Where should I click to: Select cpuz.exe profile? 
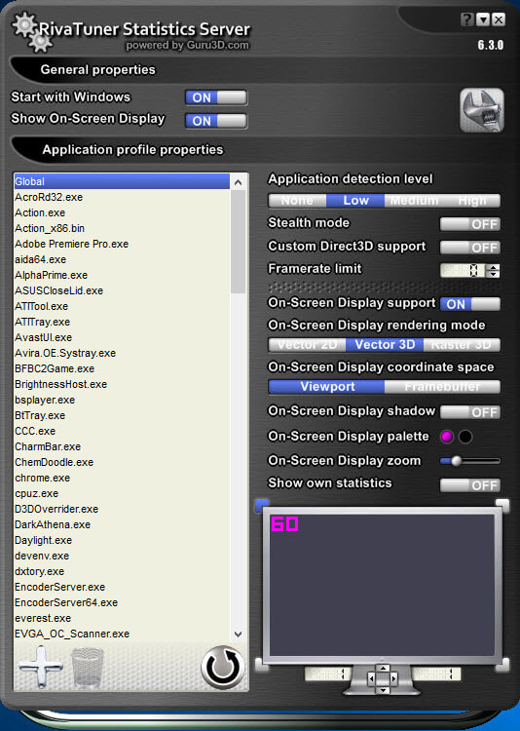(122, 494)
